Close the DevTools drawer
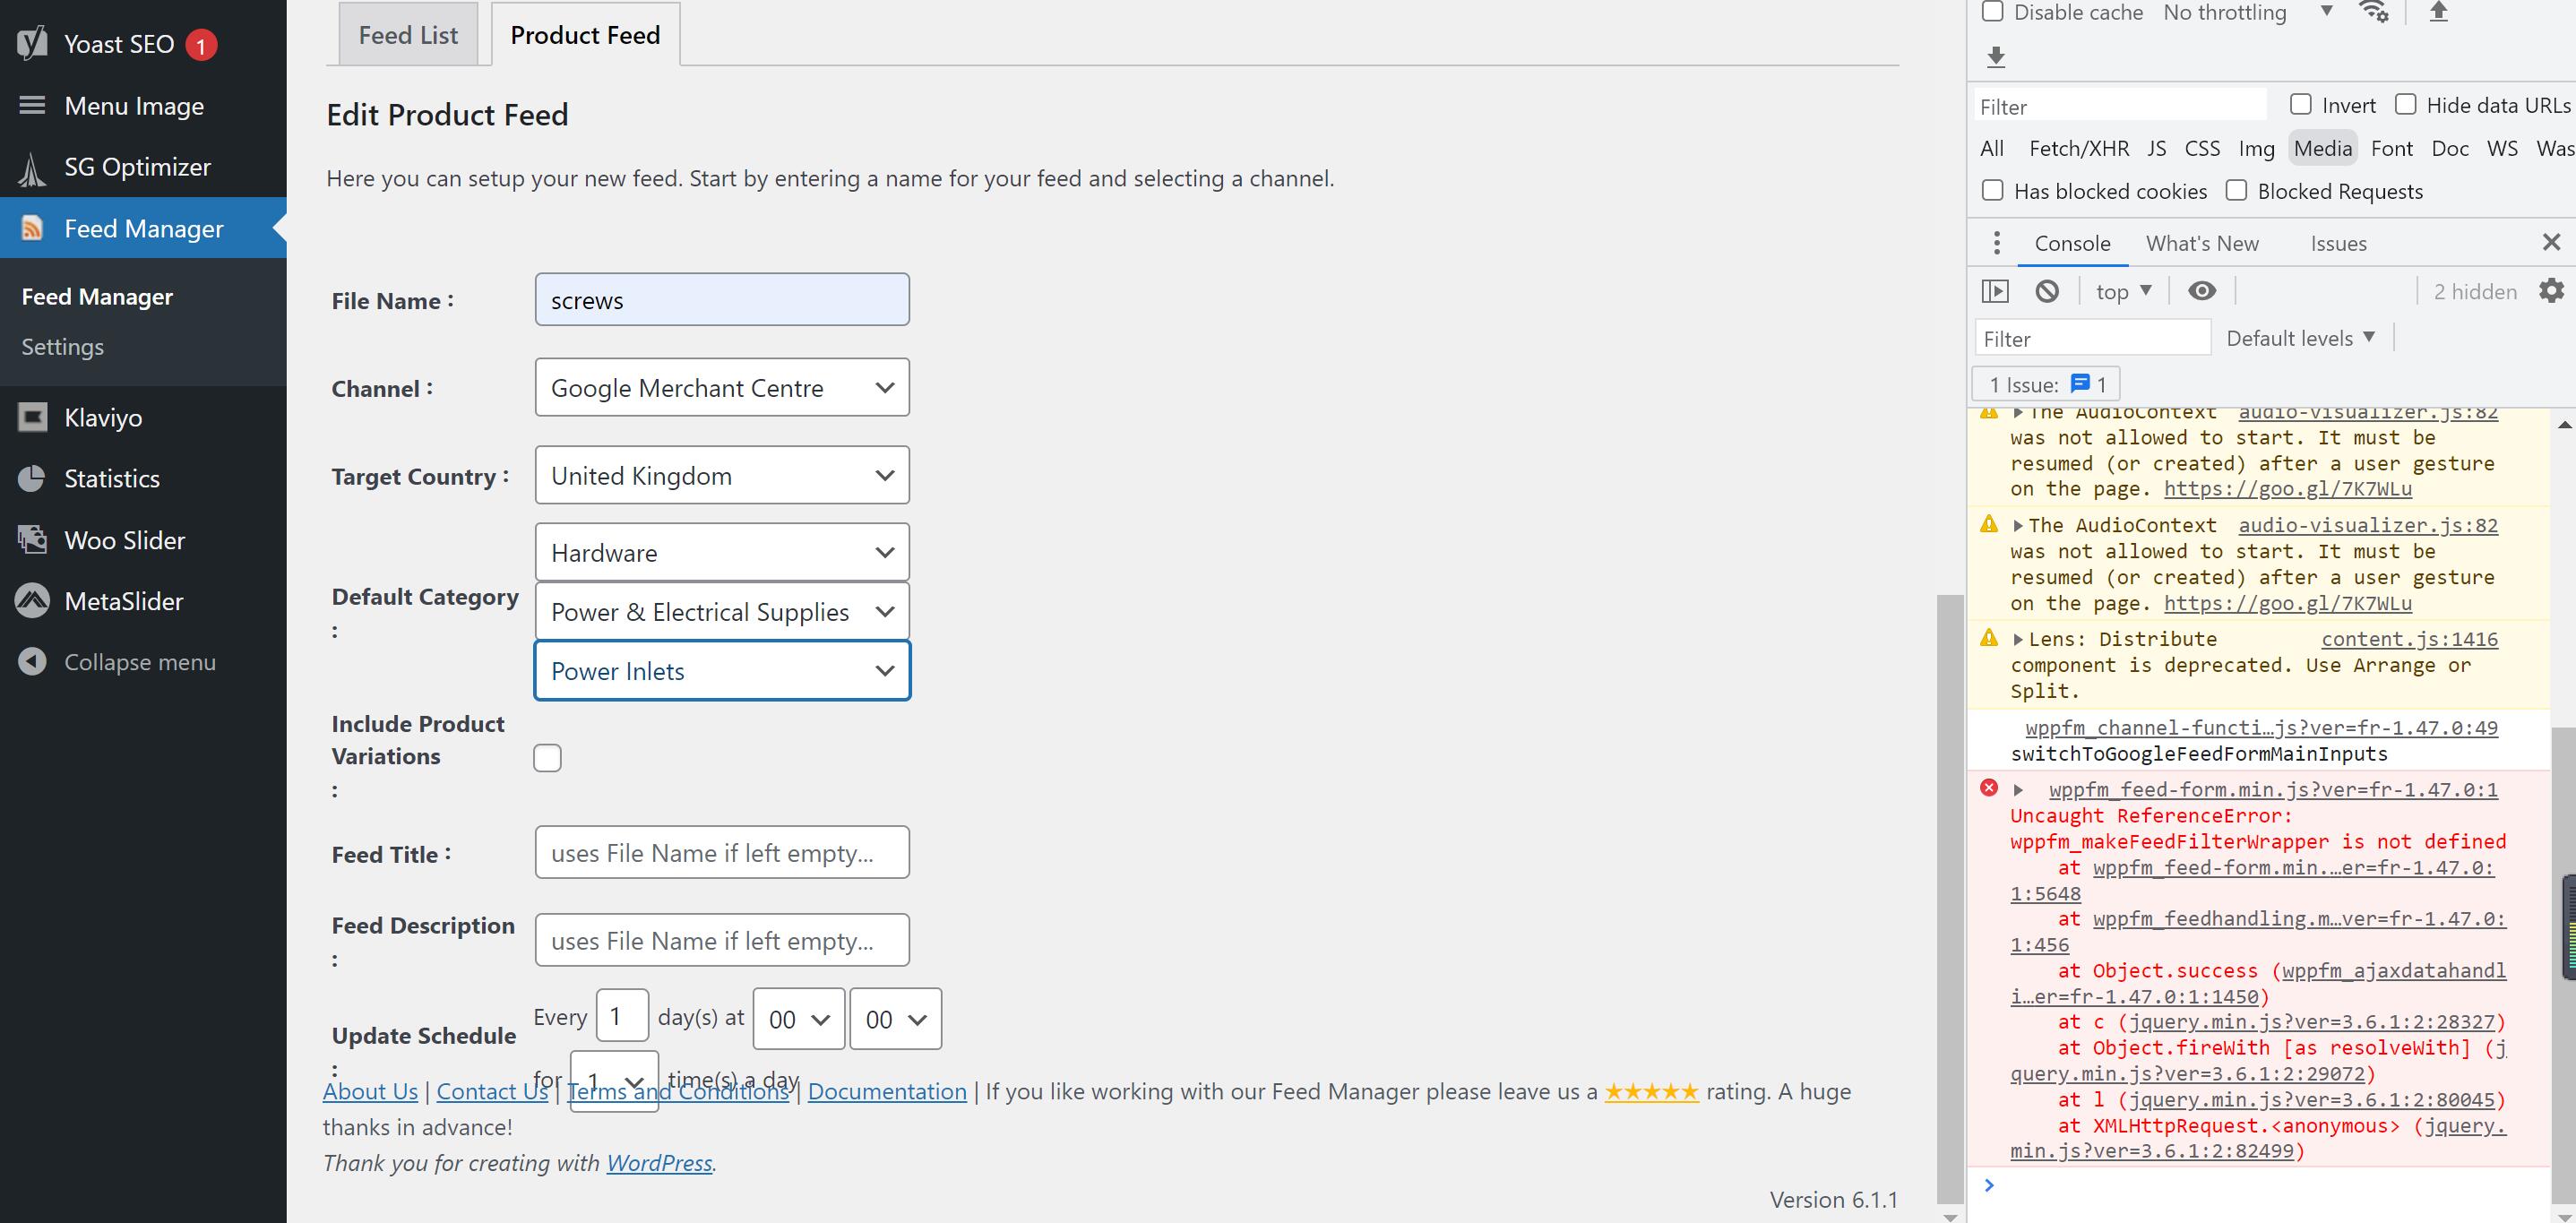 2551,242
